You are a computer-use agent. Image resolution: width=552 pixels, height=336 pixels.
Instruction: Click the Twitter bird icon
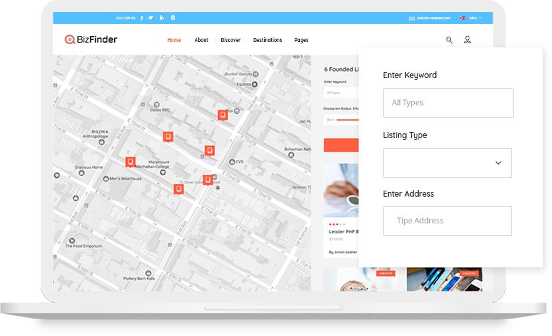click(151, 18)
